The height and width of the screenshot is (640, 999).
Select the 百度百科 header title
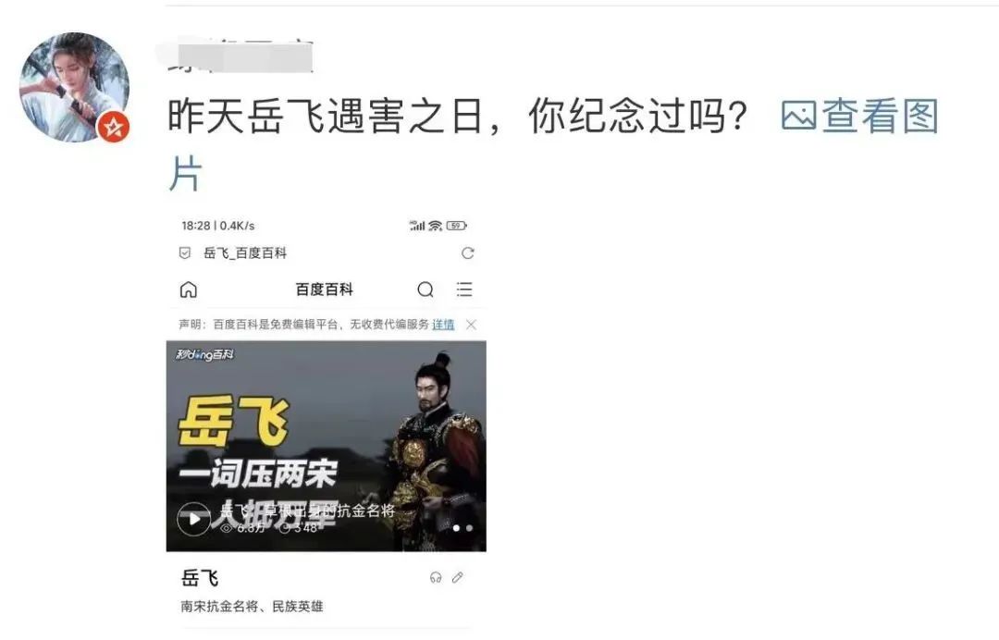tap(325, 289)
